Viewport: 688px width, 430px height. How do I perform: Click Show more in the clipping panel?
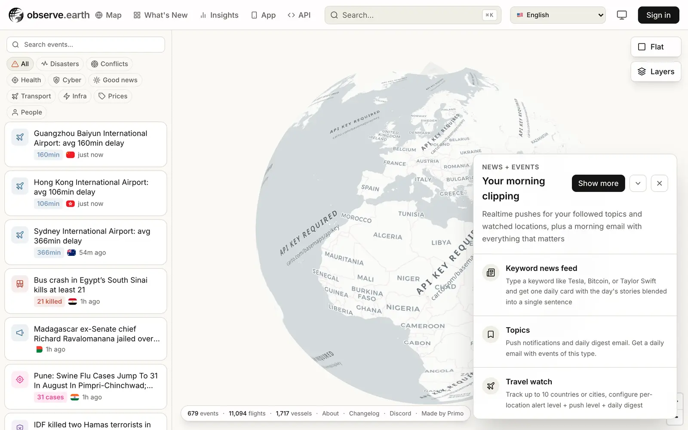click(598, 184)
